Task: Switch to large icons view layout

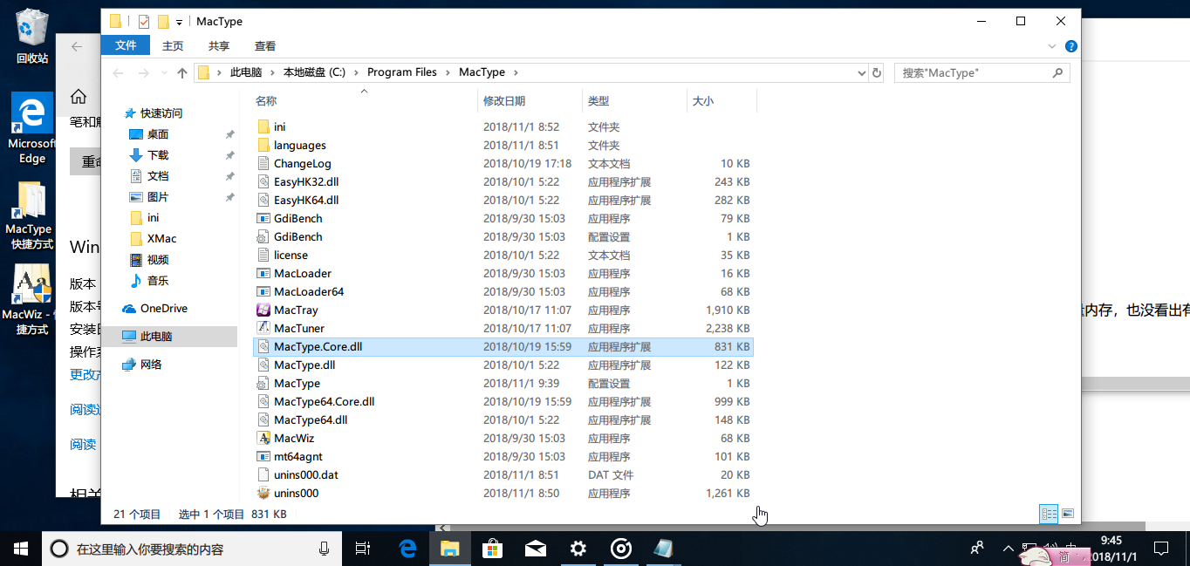Action: pos(1067,514)
